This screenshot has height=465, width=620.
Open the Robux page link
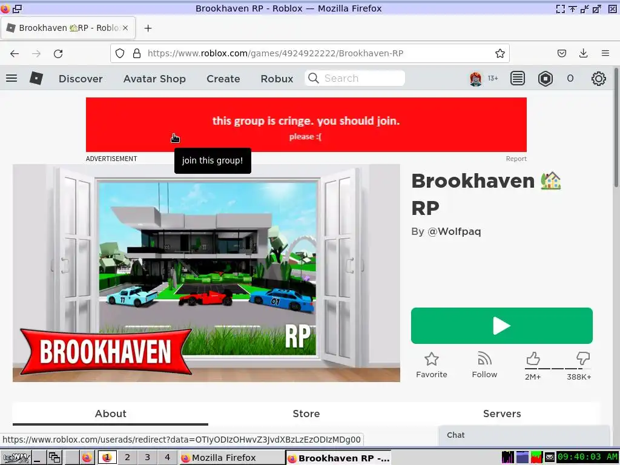pos(277,79)
